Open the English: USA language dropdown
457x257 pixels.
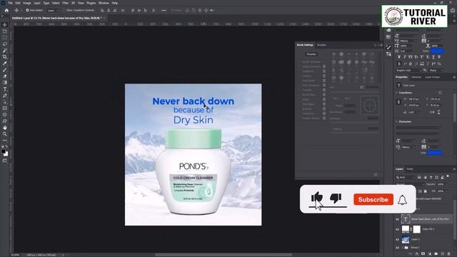(408, 71)
